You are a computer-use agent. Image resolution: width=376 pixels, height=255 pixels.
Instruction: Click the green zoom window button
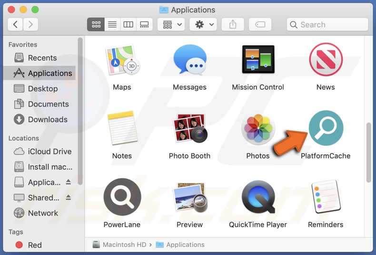[35, 9]
